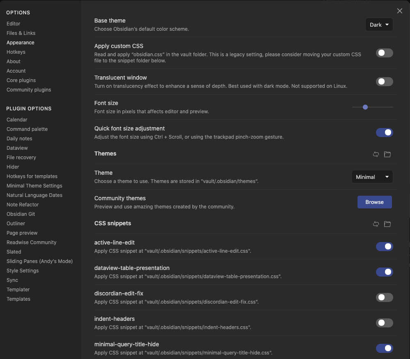Enable the Apply custom CSS toggle
410x359 pixels.
click(384, 53)
